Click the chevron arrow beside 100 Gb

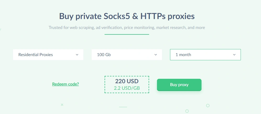pos(156,55)
